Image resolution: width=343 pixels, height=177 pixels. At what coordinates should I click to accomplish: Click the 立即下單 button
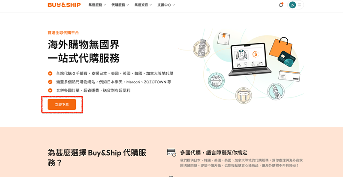[x=62, y=105]
